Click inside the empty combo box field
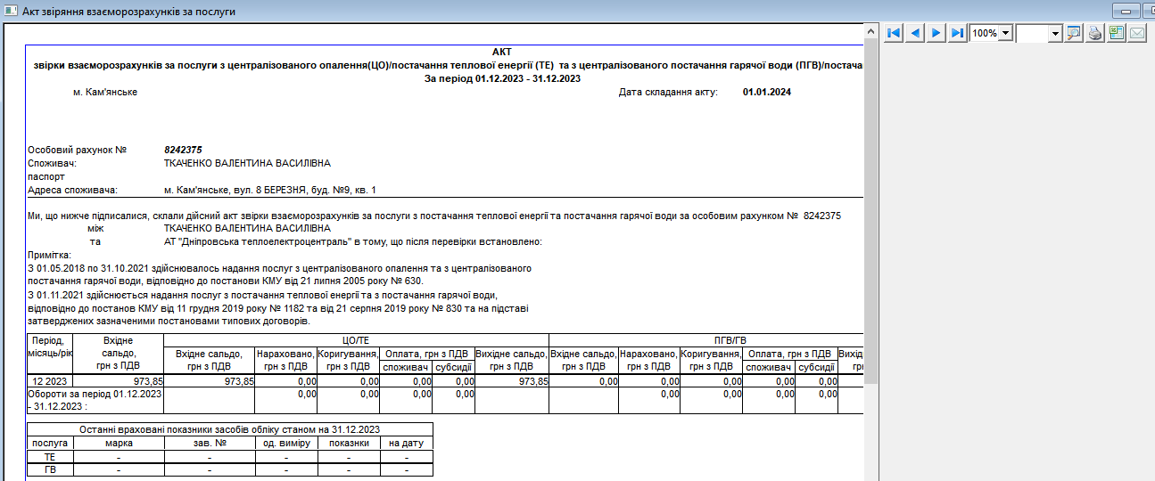The height and width of the screenshot is (481, 1155). point(1033,33)
